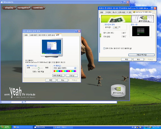Click the monitor preview image in Display Properties

pyautogui.click(x=52, y=48)
